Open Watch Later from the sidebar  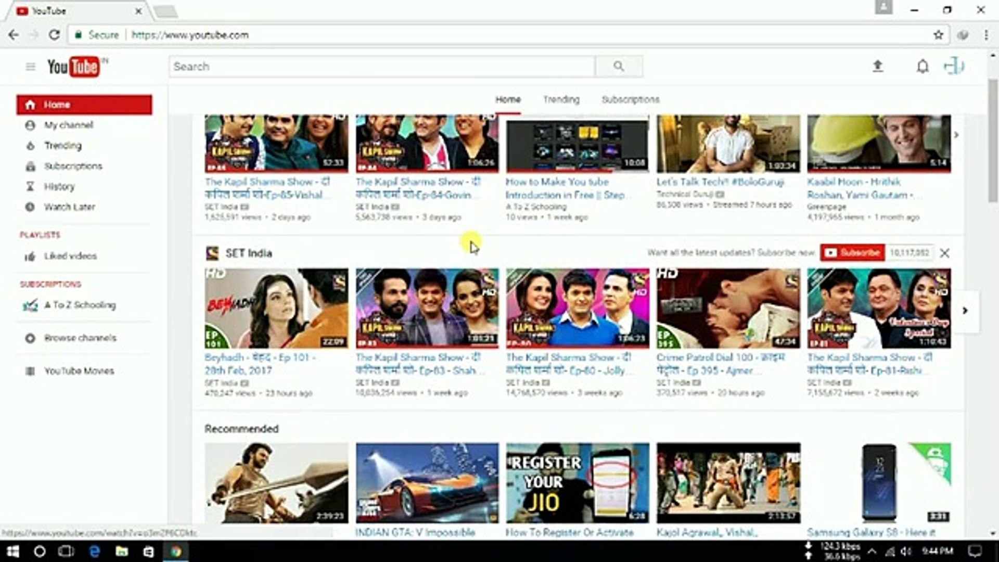(69, 207)
